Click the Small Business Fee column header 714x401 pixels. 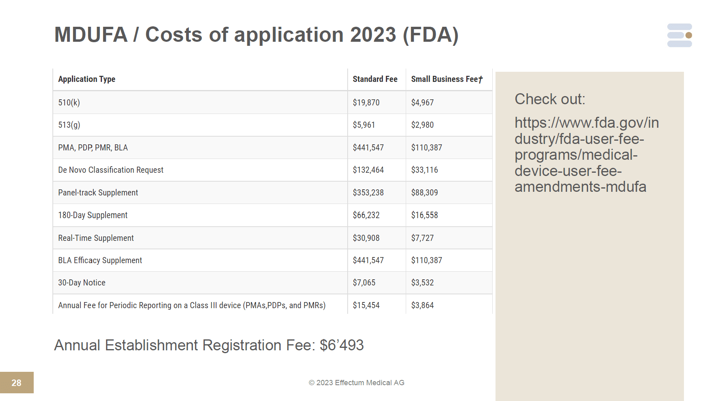(x=447, y=79)
